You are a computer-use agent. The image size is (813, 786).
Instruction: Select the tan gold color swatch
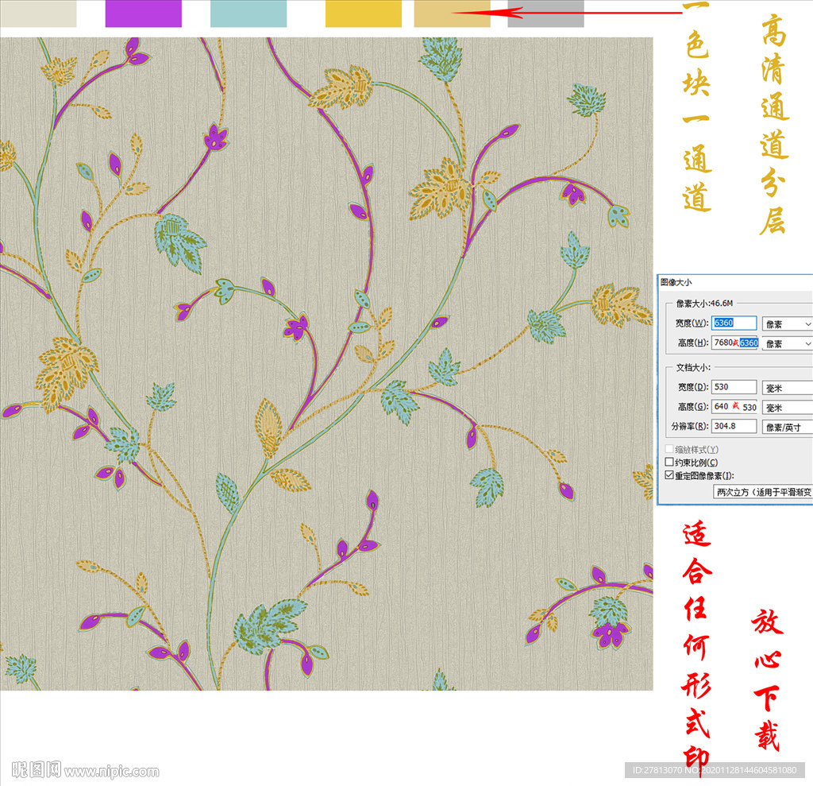click(x=452, y=14)
